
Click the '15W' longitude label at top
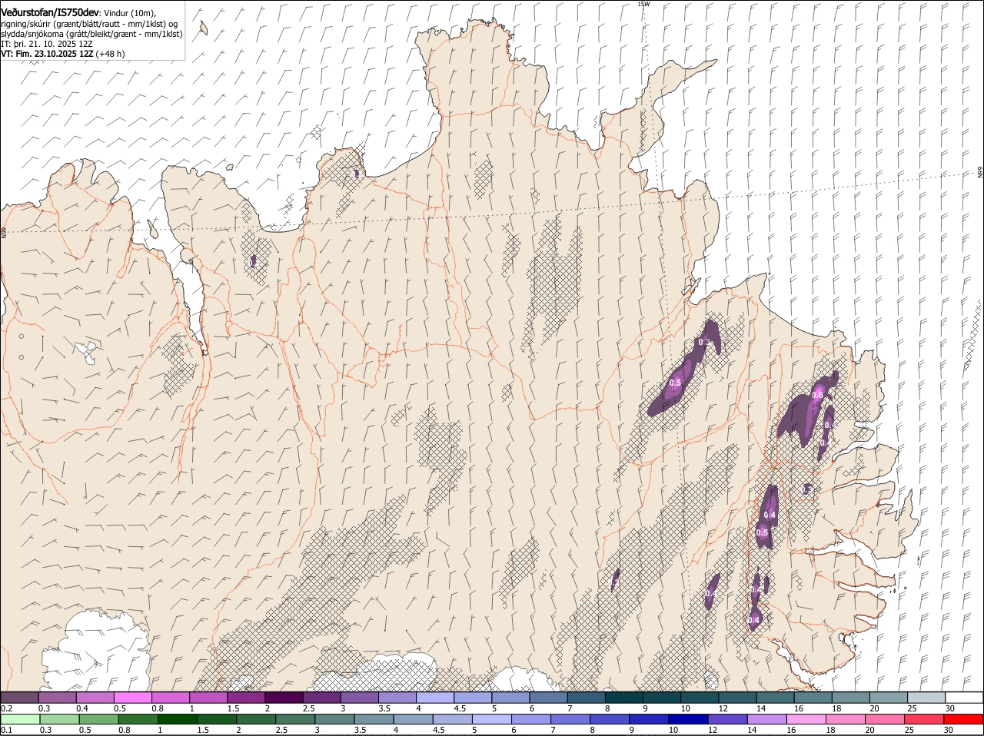pyautogui.click(x=643, y=4)
